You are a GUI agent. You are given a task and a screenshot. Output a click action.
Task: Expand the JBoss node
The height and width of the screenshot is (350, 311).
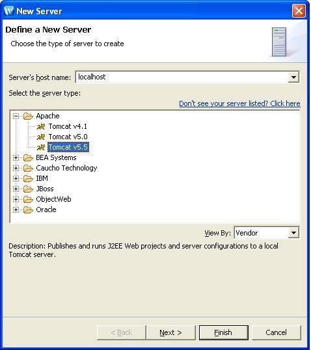(16, 189)
